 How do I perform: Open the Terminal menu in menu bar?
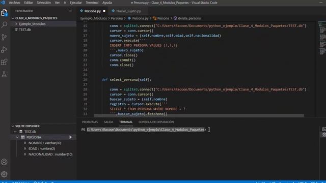92,3
